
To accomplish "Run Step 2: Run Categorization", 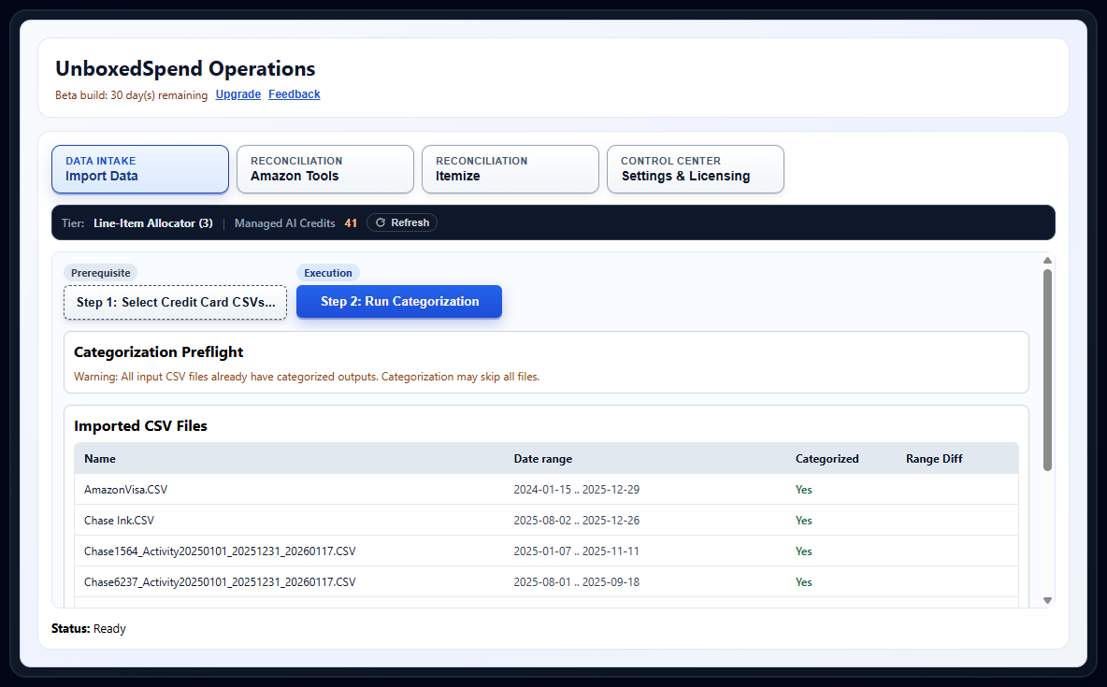I will (x=398, y=302).
